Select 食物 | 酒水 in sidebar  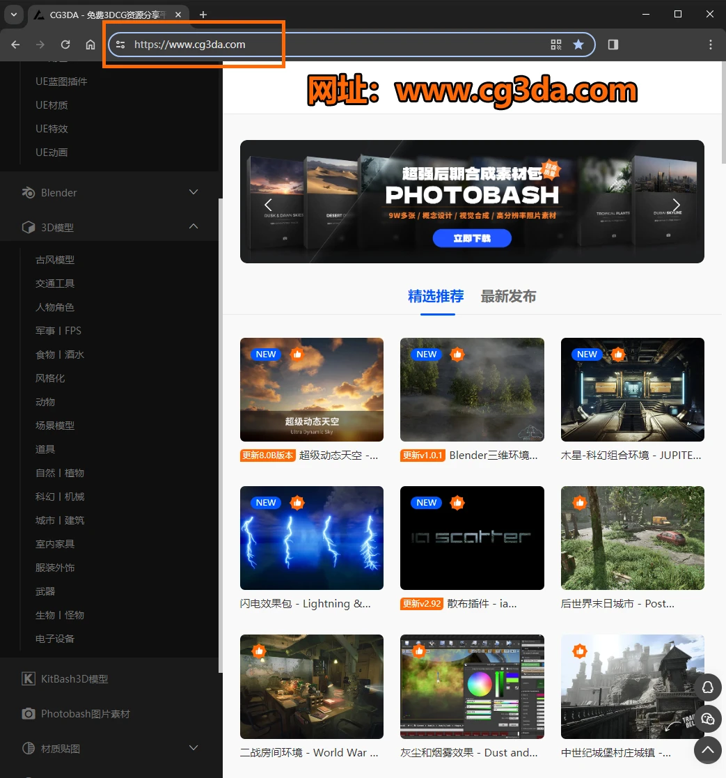coord(60,355)
